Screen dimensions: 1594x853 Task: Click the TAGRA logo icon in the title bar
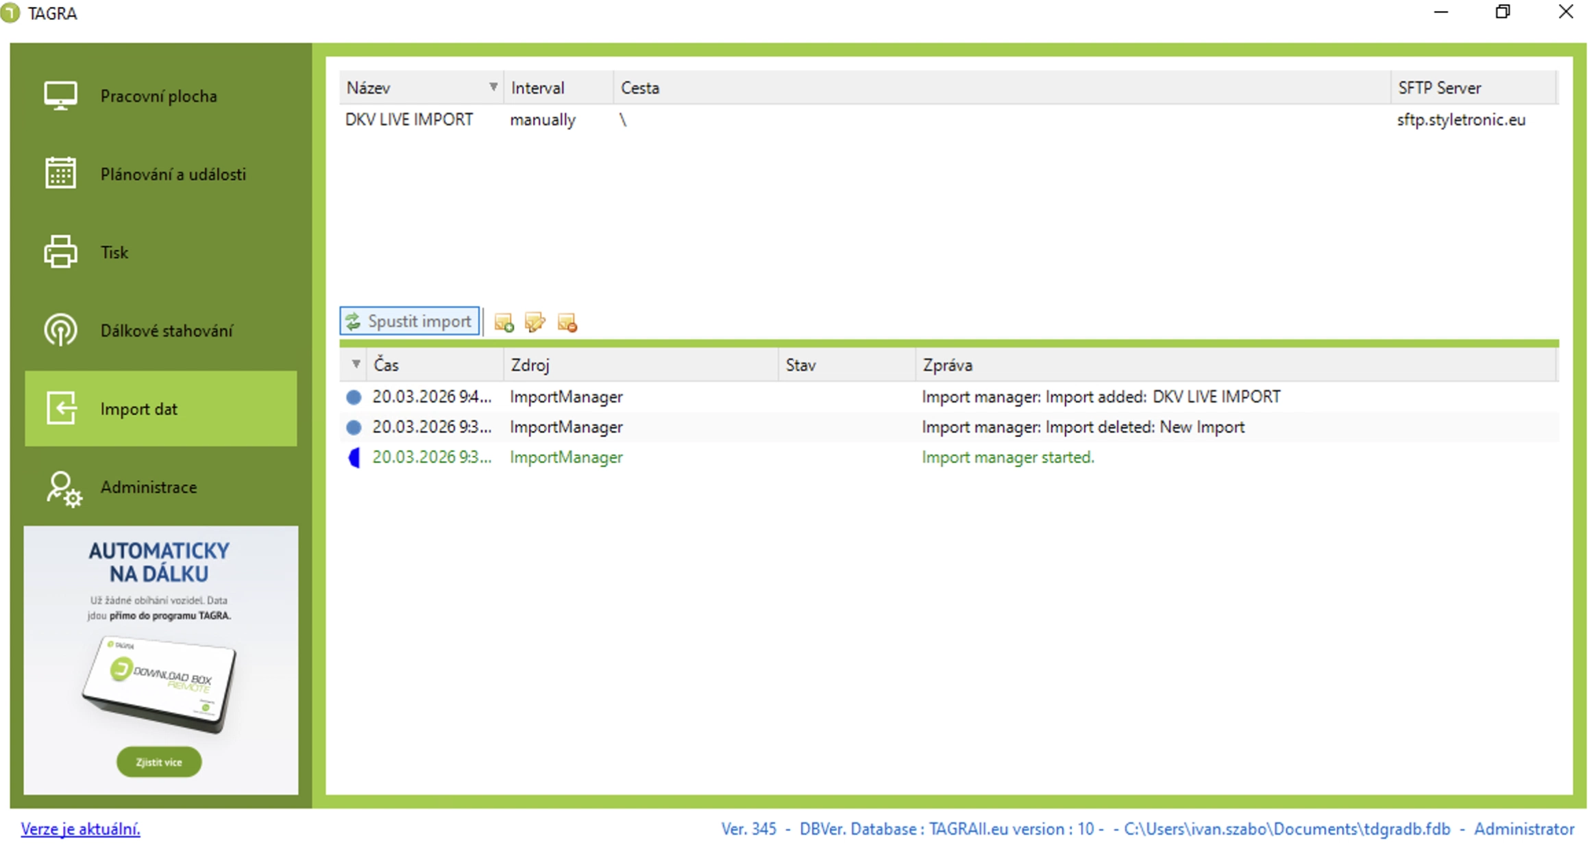[x=10, y=13]
